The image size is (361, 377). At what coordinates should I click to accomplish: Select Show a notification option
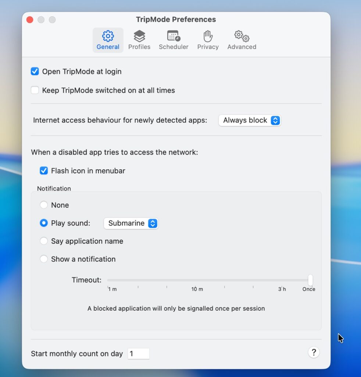point(44,259)
